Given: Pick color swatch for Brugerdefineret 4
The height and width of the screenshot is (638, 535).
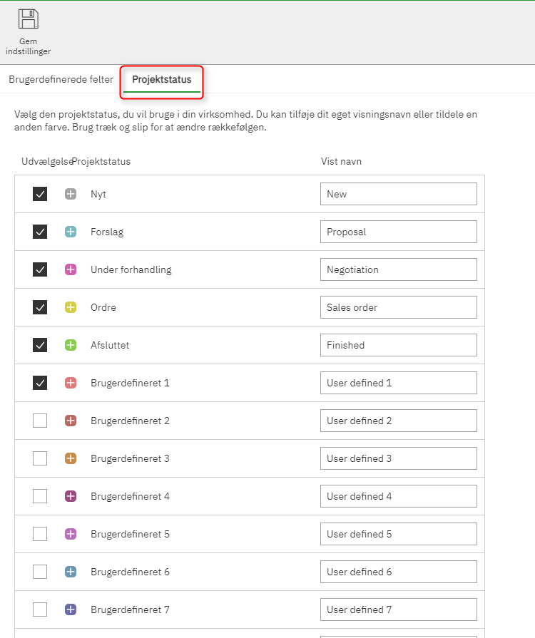Looking at the screenshot, I should tap(71, 496).
